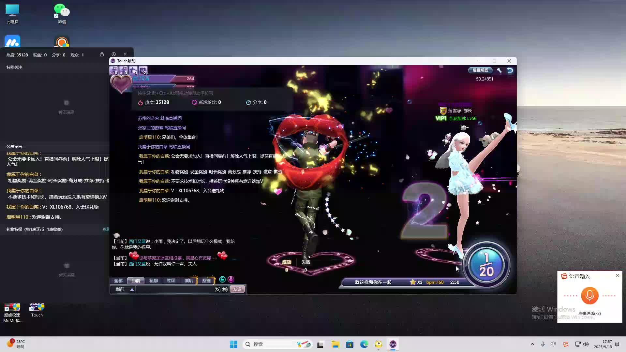This screenshot has width=626, height=352.
Task: Open the emoji picker in chat input
Action: [x=225, y=289]
